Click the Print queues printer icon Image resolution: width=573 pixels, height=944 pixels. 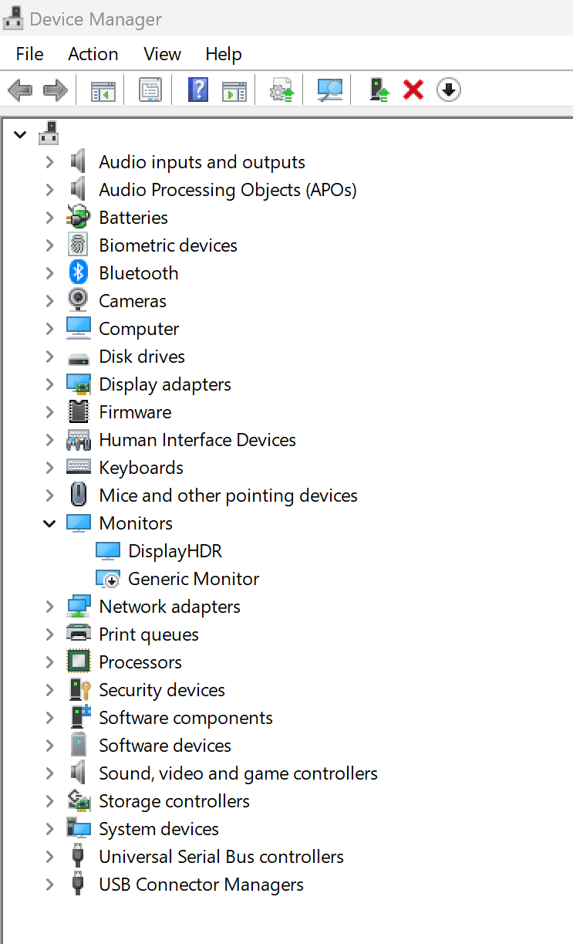(79, 634)
